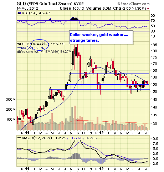This screenshot has height=172, width=164.
Task: Click RSI axis value 70
Action: (x=153, y=21)
